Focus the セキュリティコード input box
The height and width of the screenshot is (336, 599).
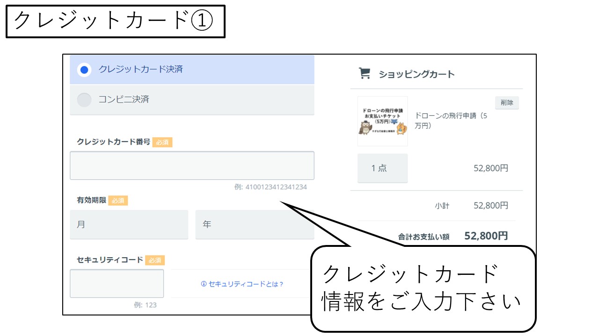tap(117, 283)
